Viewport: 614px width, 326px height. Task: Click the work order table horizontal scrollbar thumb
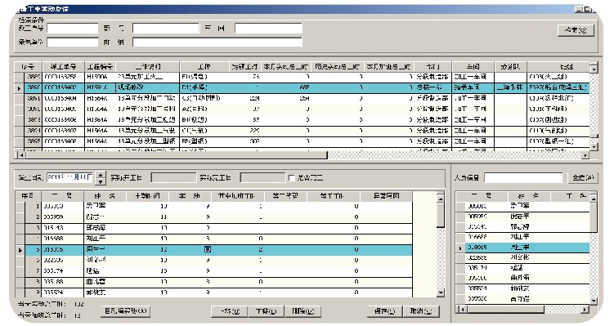tap(177, 155)
